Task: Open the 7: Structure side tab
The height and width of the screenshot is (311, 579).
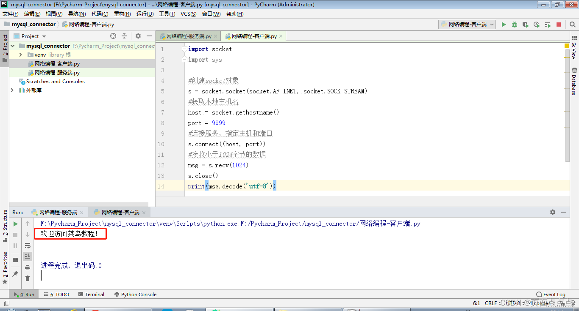Action: tap(5, 226)
